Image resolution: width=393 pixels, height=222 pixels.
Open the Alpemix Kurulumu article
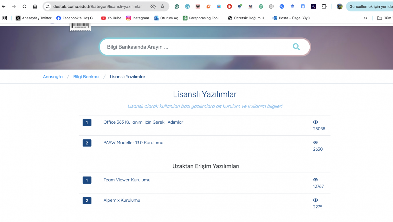coord(122,200)
